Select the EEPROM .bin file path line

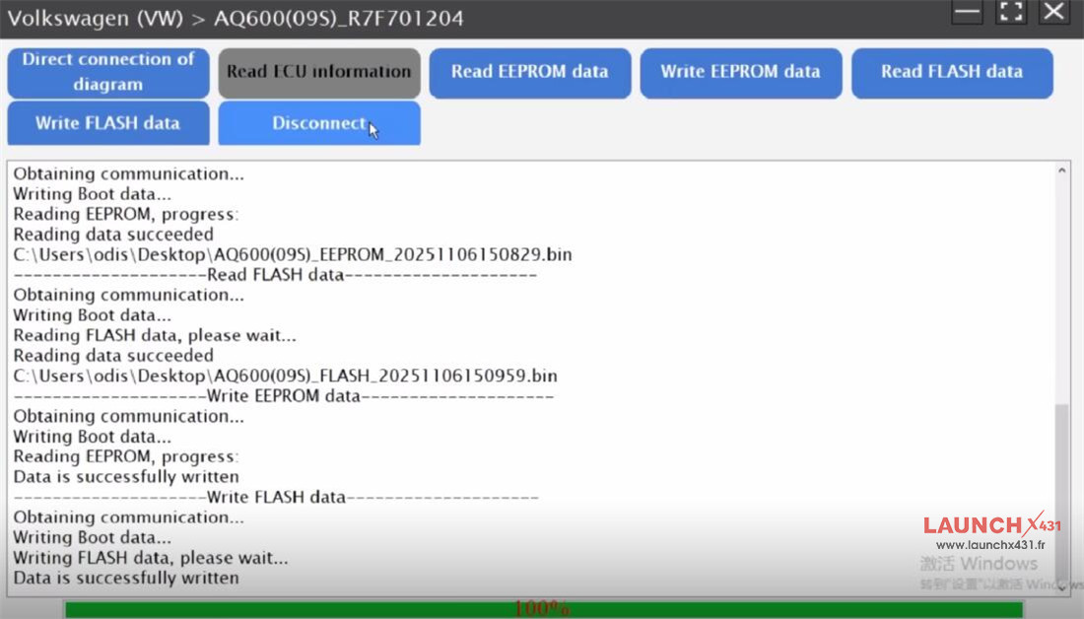tap(293, 254)
